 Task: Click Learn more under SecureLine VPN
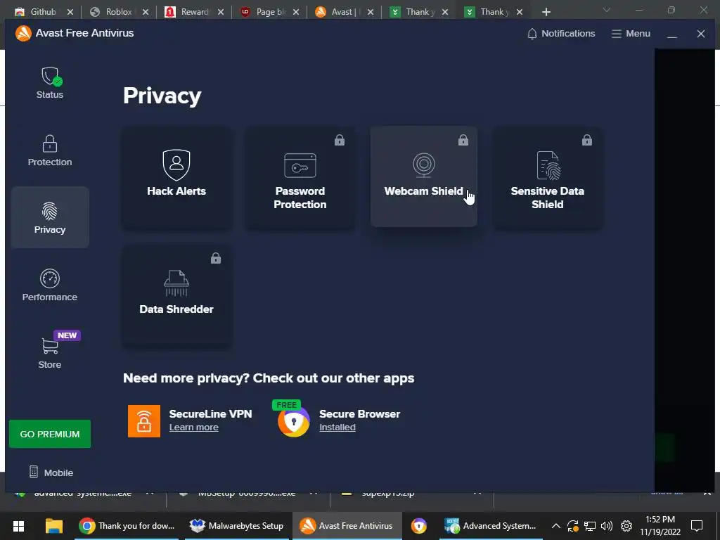[194, 427]
